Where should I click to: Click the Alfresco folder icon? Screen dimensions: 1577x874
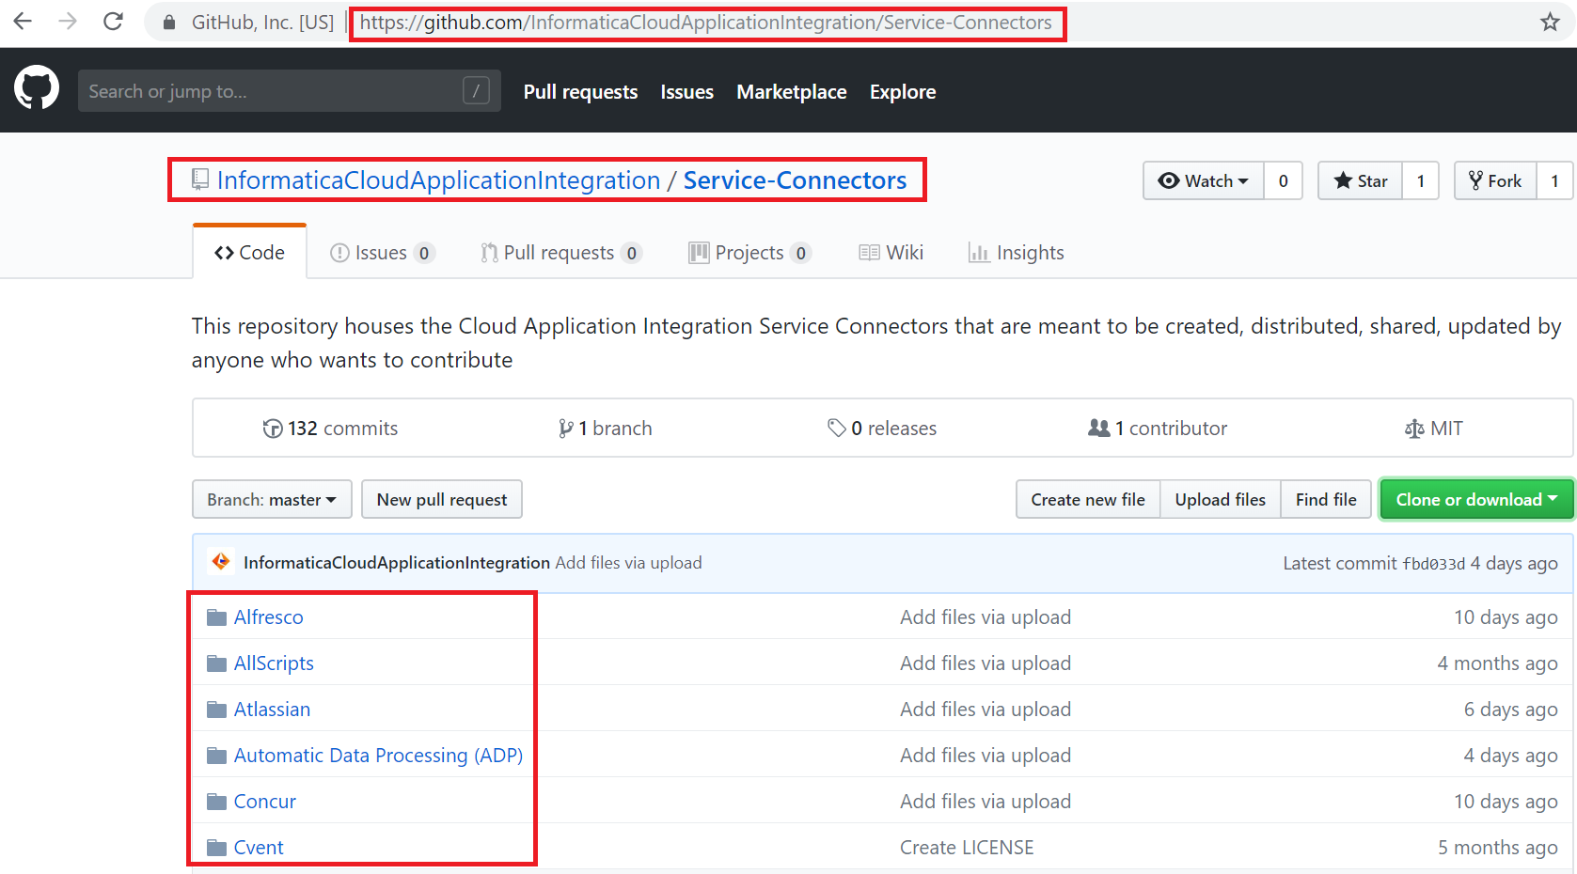click(217, 617)
